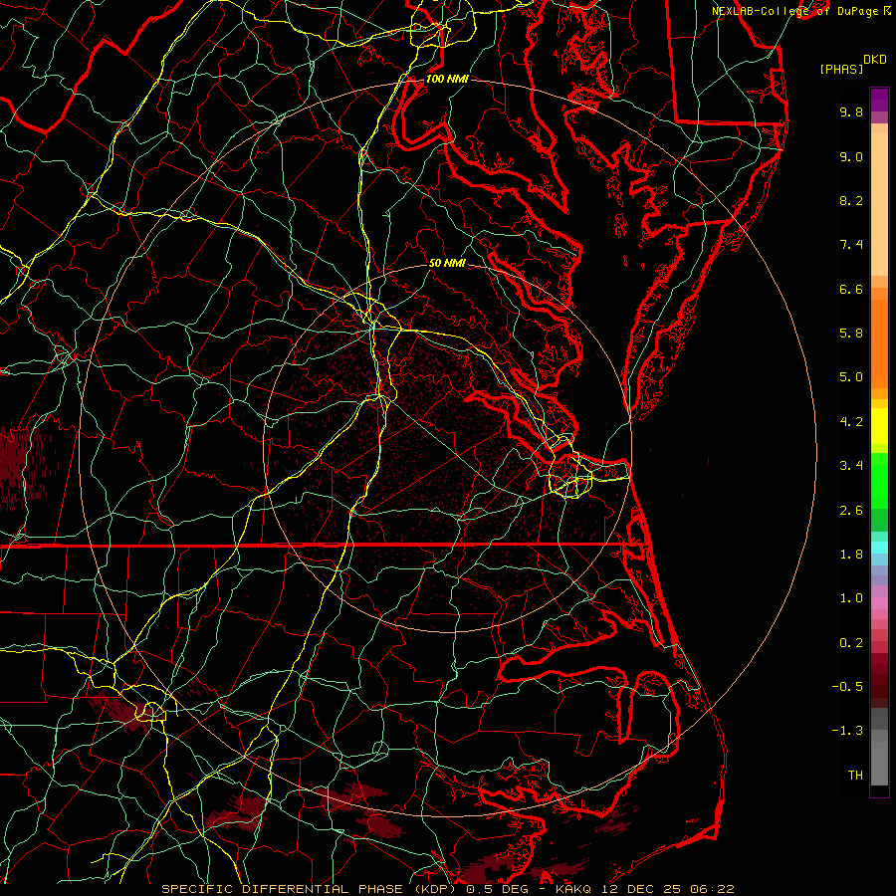Select the 5.0 scale value

coord(851,377)
